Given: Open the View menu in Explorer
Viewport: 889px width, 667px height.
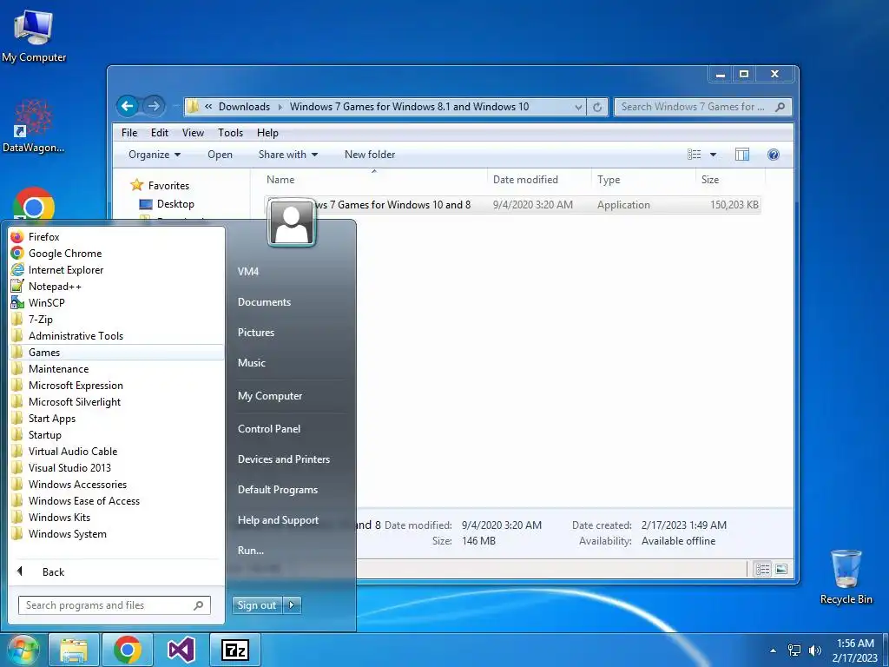Looking at the screenshot, I should click(193, 133).
